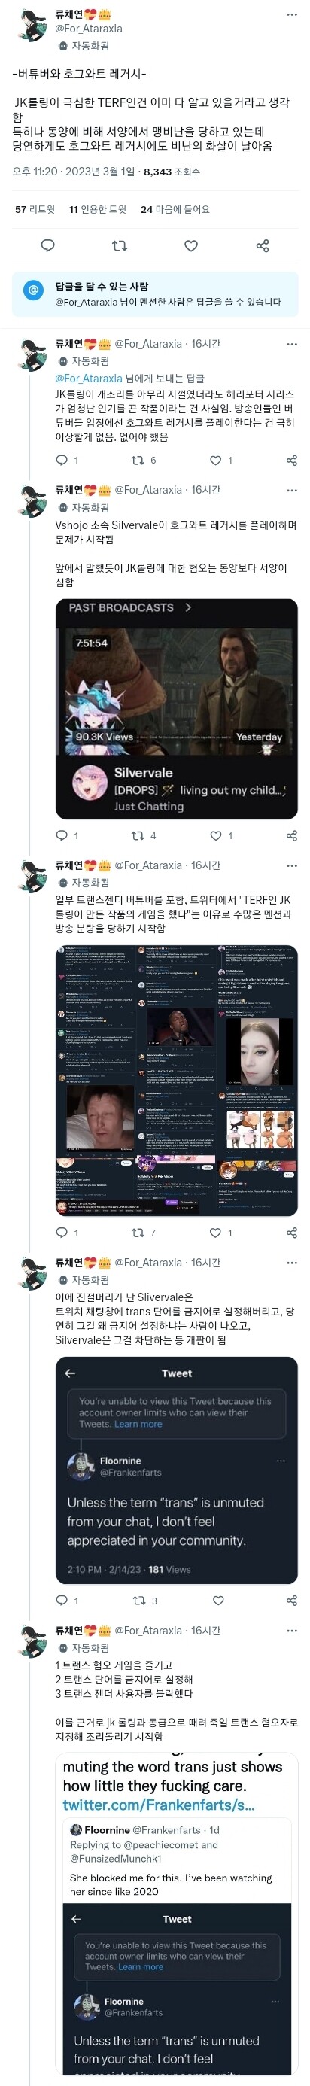The height and width of the screenshot is (2086, 310).
Task: Click the retweet icon showing 7 retweets
Action: pos(138,1233)
